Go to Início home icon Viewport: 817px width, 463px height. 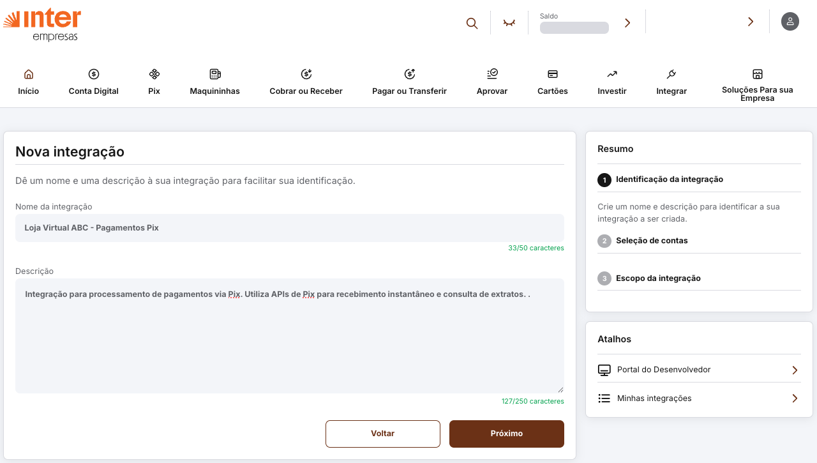pos(28,74)
